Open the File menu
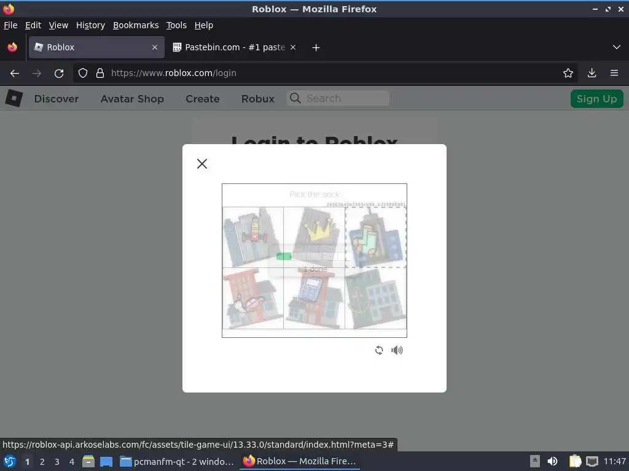This screenshot has width=629, height=471. pyautogui.click(x=10, y=25)
